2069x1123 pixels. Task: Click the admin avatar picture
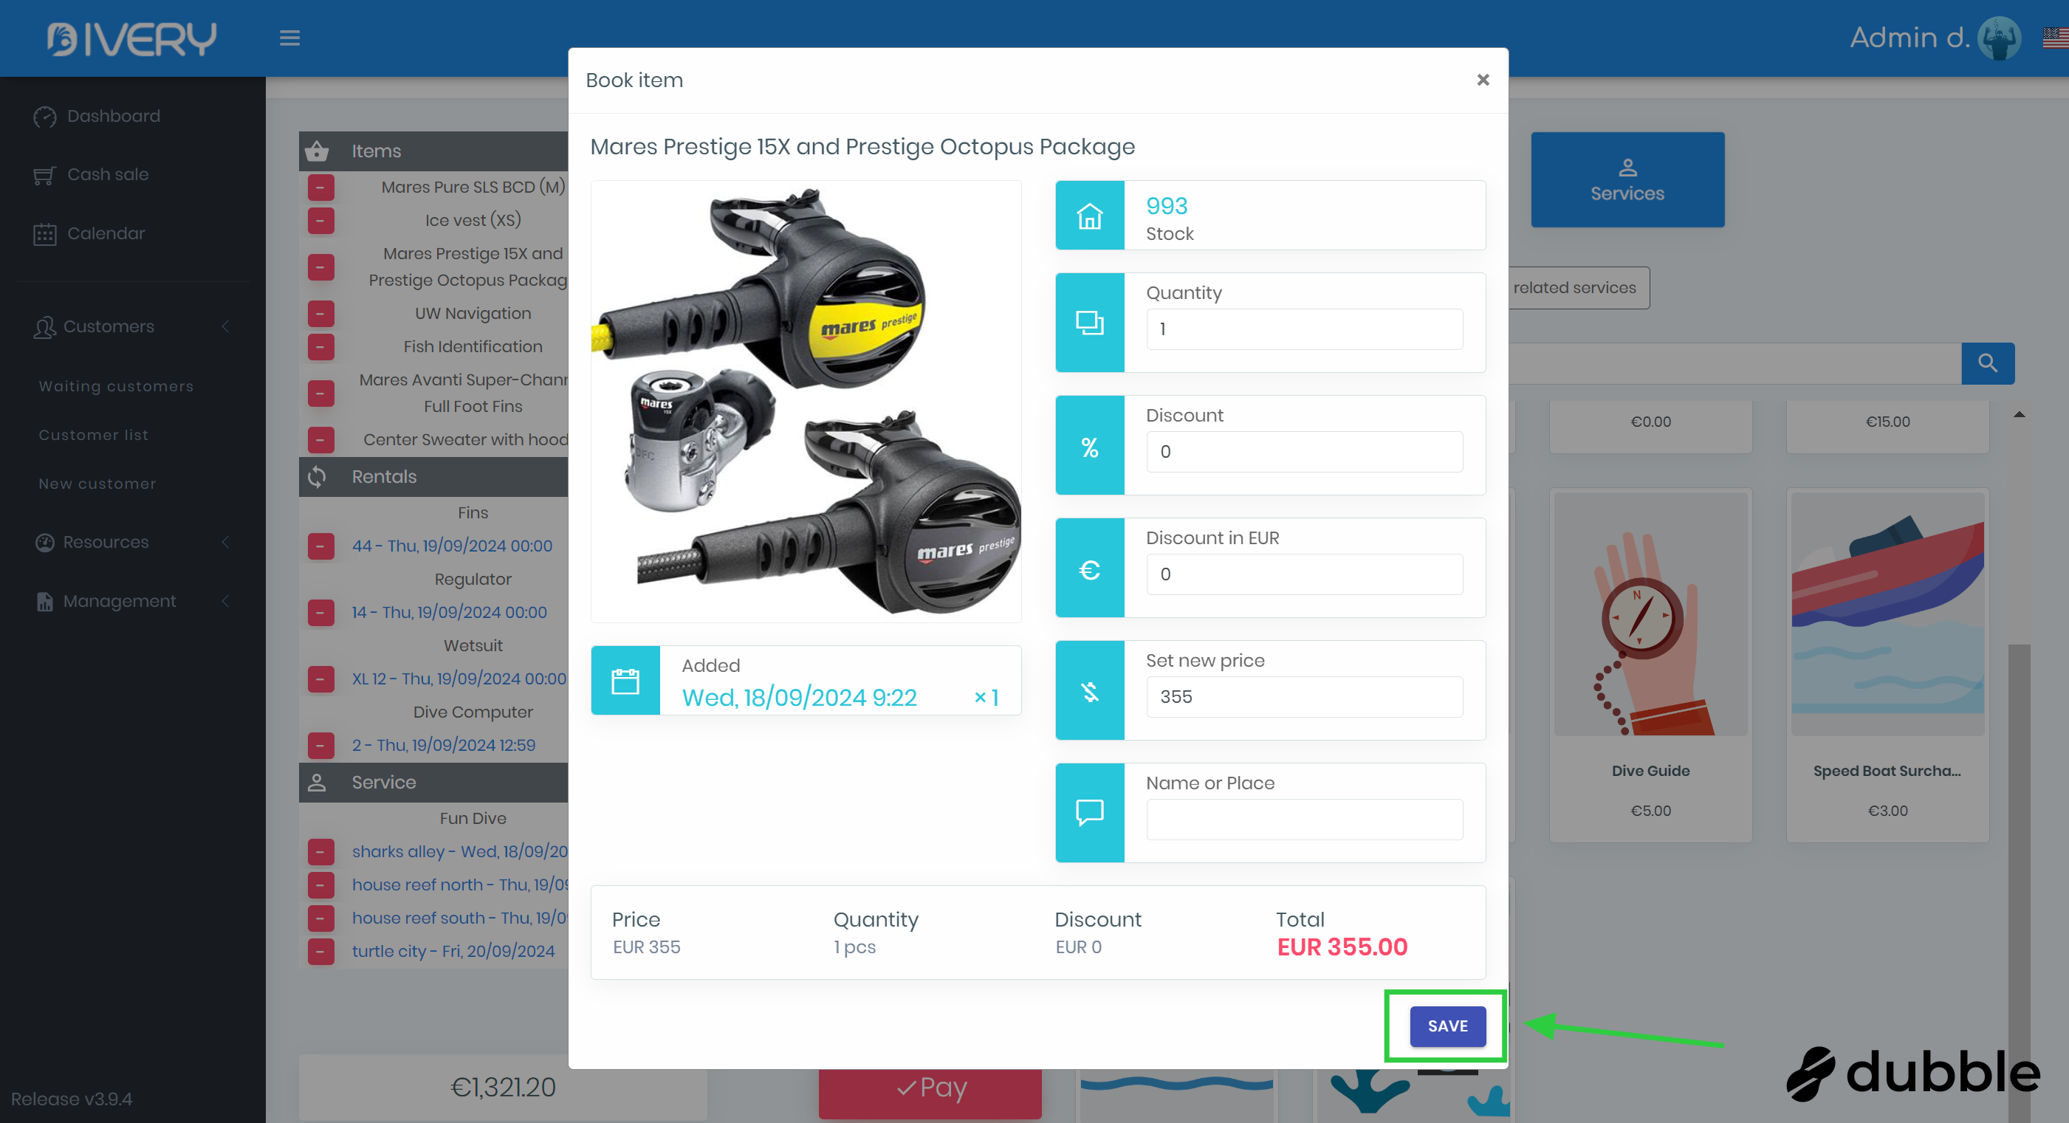point(1998,38)
